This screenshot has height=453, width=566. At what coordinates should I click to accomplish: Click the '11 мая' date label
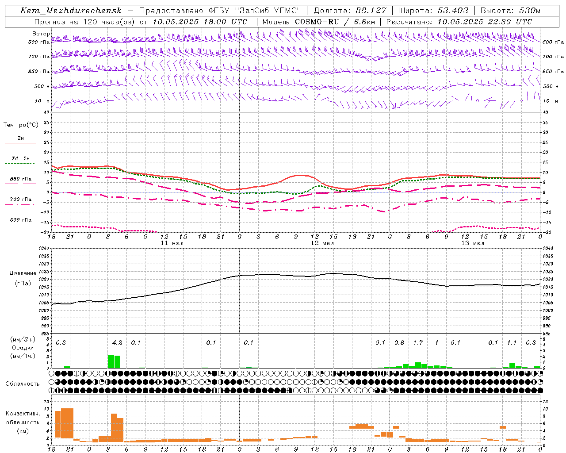[172, 243]
